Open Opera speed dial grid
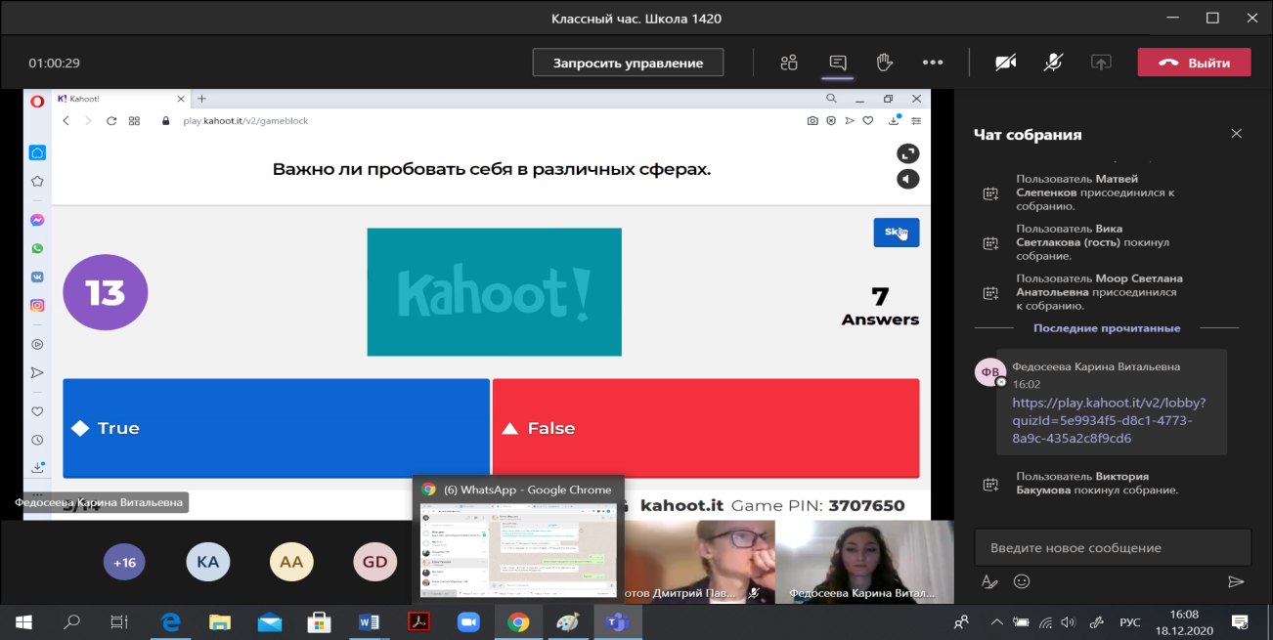Image resolution: width=1273 pixels, height=640 pixels. pos(135,121)
